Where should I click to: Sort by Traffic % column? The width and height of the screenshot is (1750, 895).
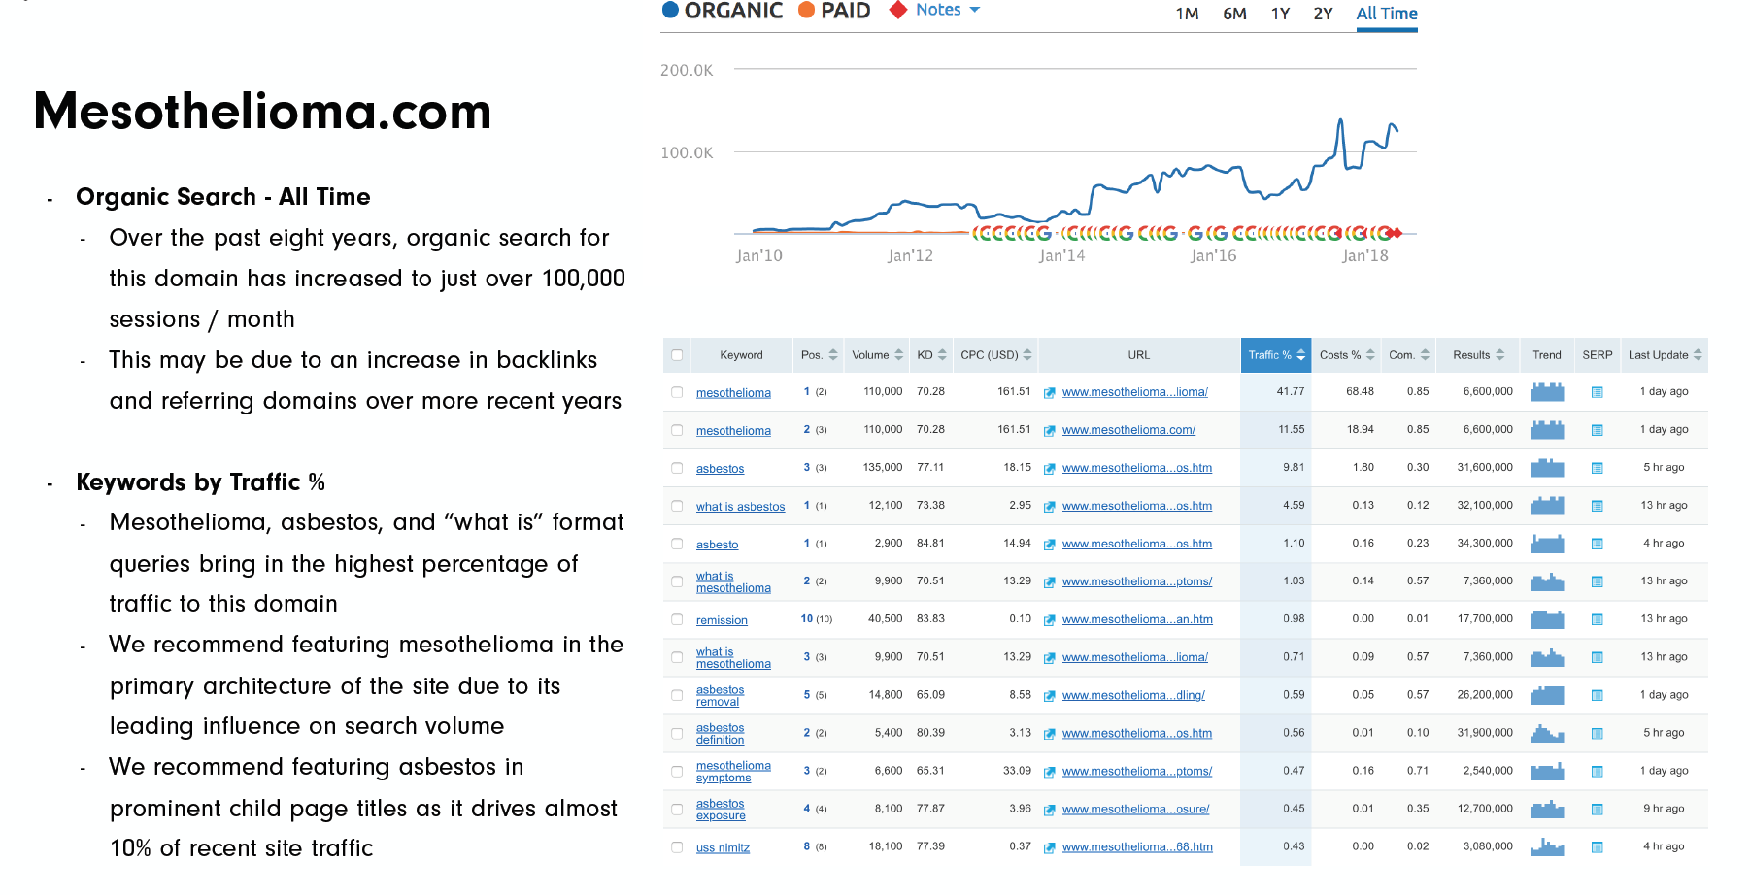[1276, 355]
